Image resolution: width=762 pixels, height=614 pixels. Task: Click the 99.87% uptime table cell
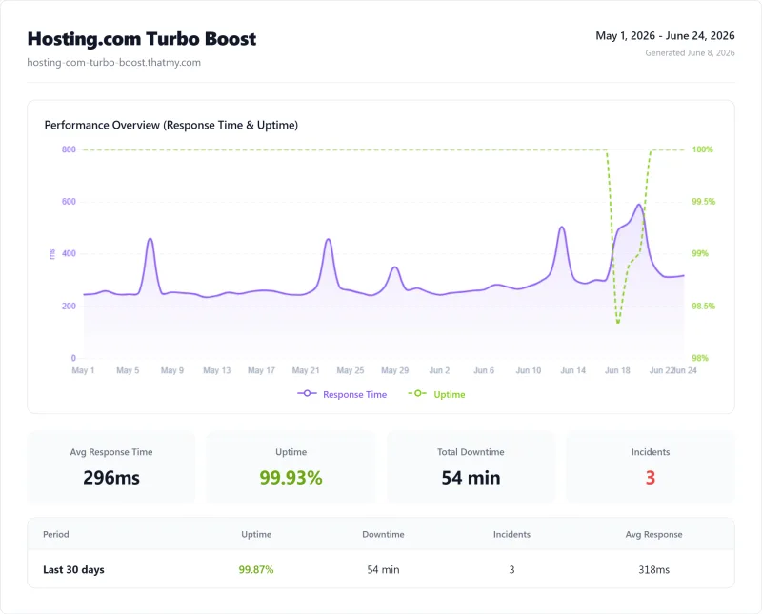(x=256, y=570)
